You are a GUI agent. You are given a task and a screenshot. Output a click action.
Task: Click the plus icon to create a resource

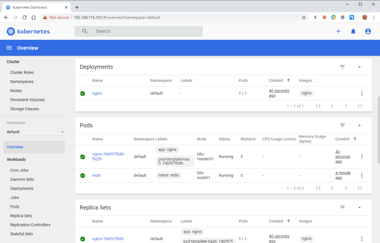coord(338,31)
